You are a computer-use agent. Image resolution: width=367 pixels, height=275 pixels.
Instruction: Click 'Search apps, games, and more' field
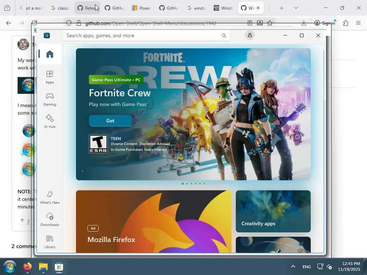(146, 35)
